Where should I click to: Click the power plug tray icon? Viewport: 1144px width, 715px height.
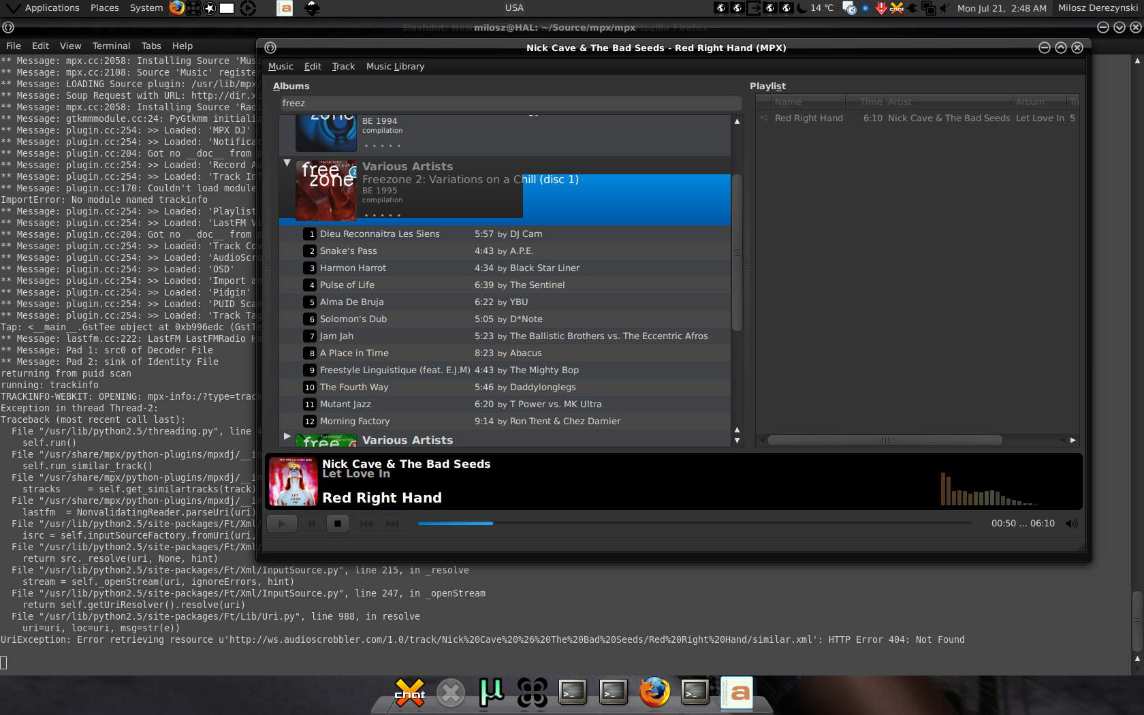[912, 8]
